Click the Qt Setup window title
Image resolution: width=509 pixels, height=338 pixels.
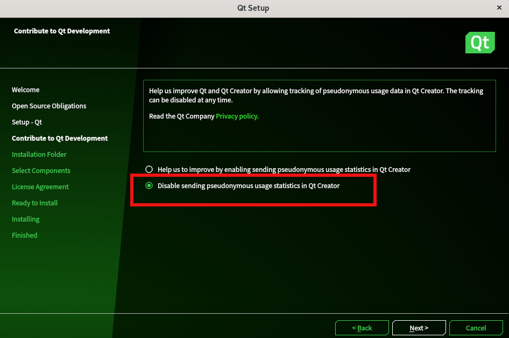253,8
